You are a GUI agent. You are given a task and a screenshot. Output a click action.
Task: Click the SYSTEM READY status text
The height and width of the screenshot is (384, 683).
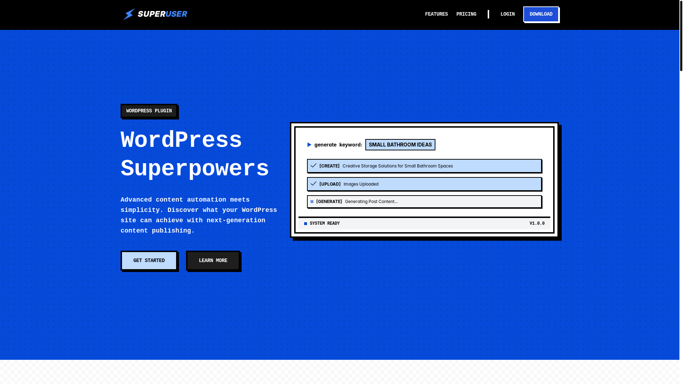(325, 224)
